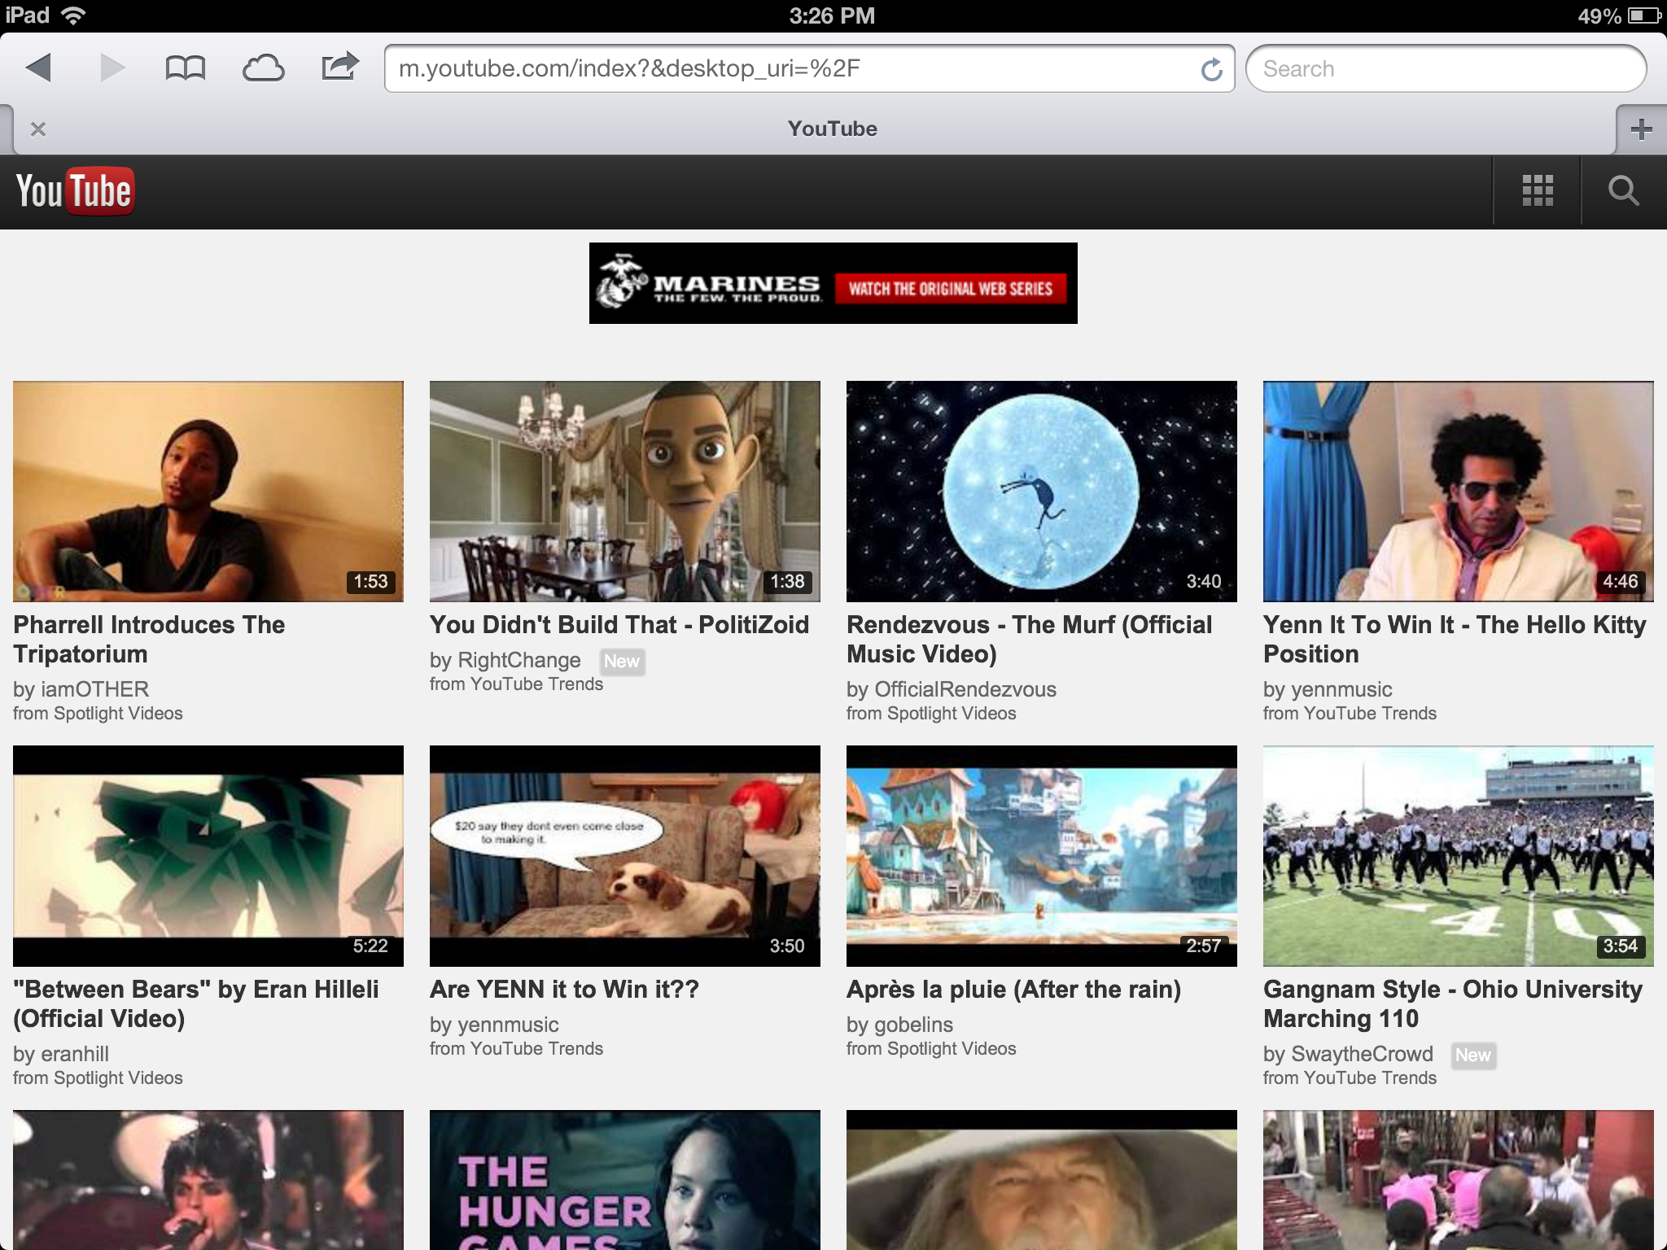Click 'by yennmusic' under Are YENN it
The width and height of the screenshot is (1667, 1250).
tap(494, 1025)
